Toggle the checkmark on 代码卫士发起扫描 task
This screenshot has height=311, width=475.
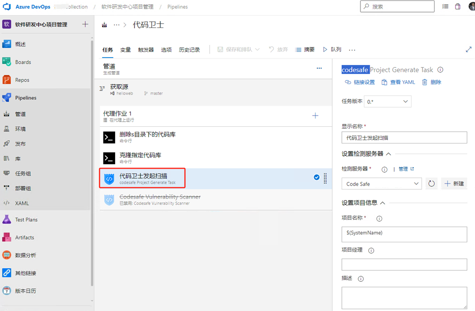click(316, 178)
